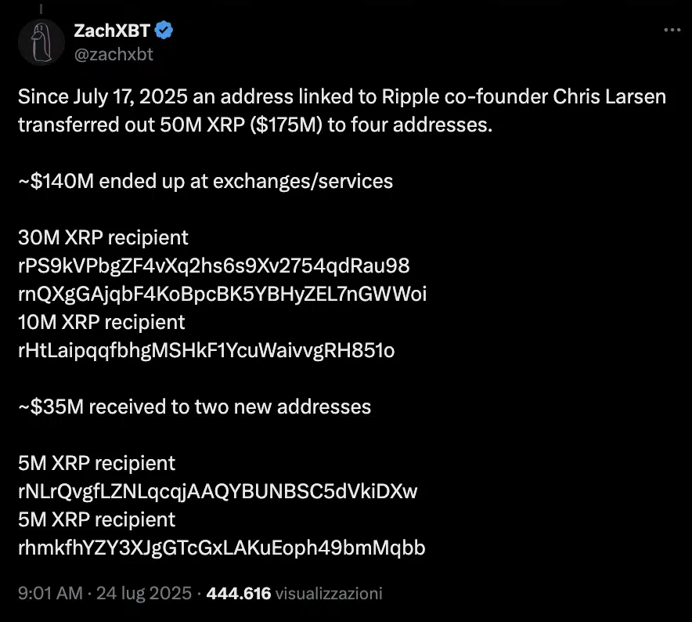Open the tweet's three-dot more options menu
Viewport: 692px width, 622px height.
tap(672, 30)
